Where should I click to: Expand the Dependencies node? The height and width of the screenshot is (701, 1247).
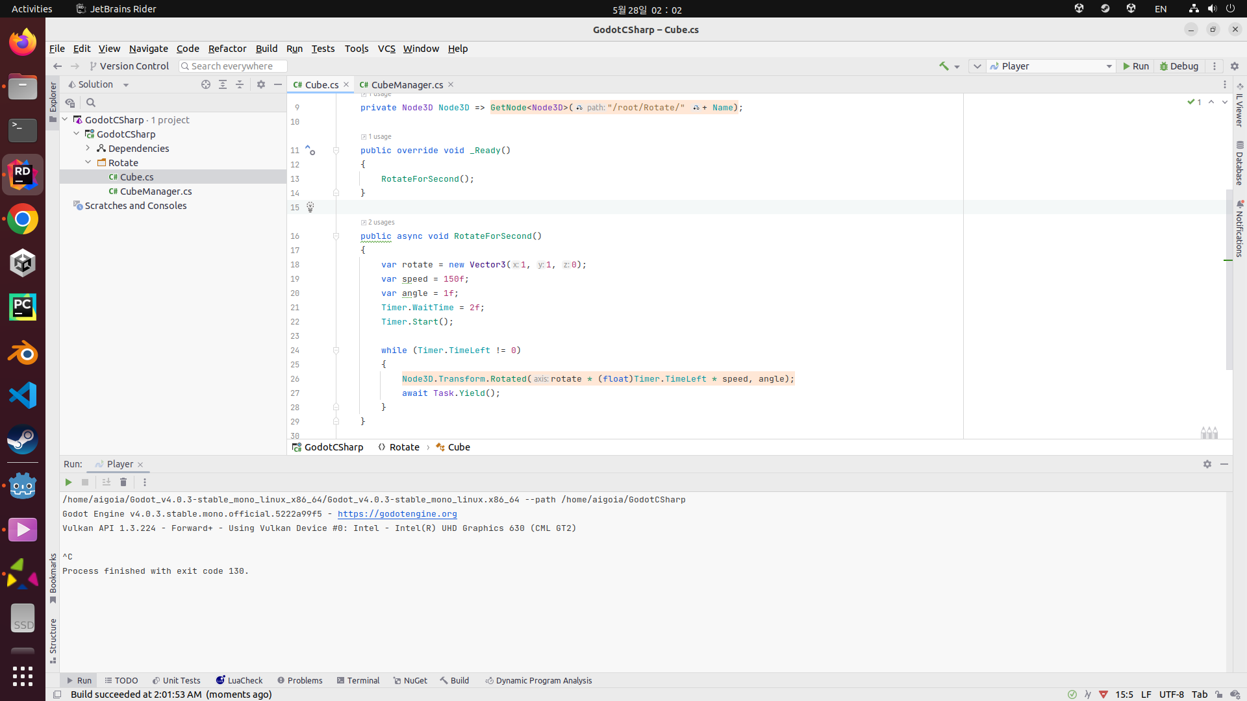click(x=88, y=148)
